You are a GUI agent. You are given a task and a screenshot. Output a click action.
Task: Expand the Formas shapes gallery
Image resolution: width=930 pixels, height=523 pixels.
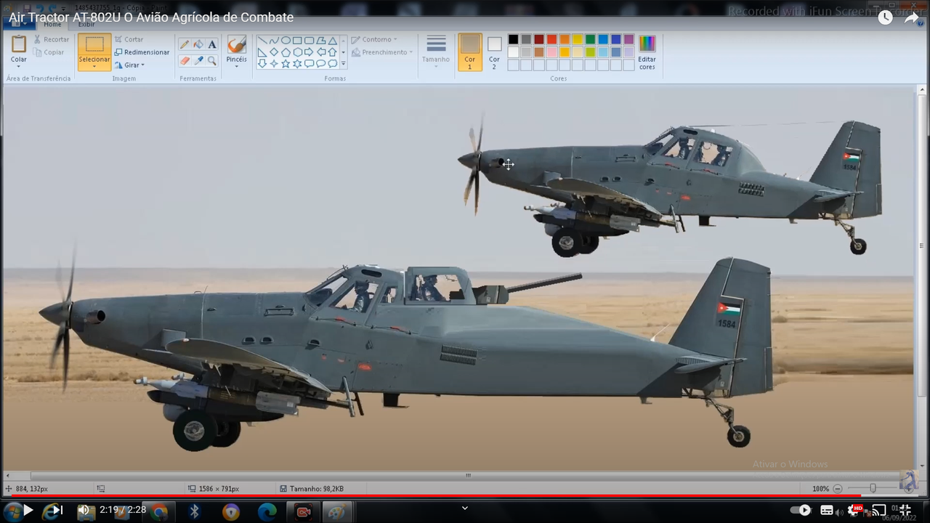(x=342, y=64)
